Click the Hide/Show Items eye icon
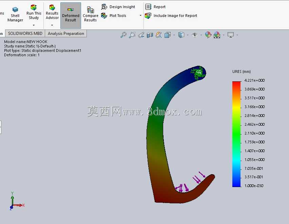289x224 pixels. click(195, 35)
